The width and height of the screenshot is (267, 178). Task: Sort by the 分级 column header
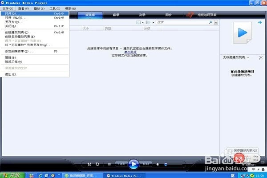tap(147, 28)
